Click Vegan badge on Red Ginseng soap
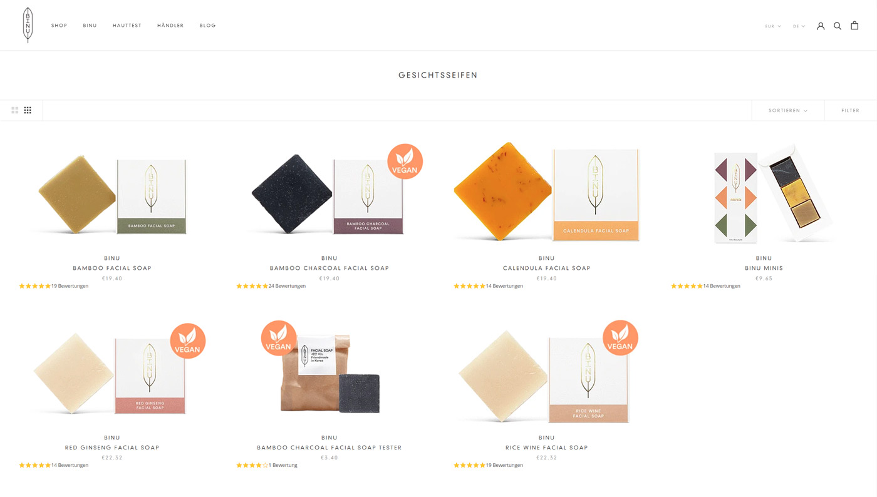Image resolution: width=877 pixels, height=497 pixels. 188,341
